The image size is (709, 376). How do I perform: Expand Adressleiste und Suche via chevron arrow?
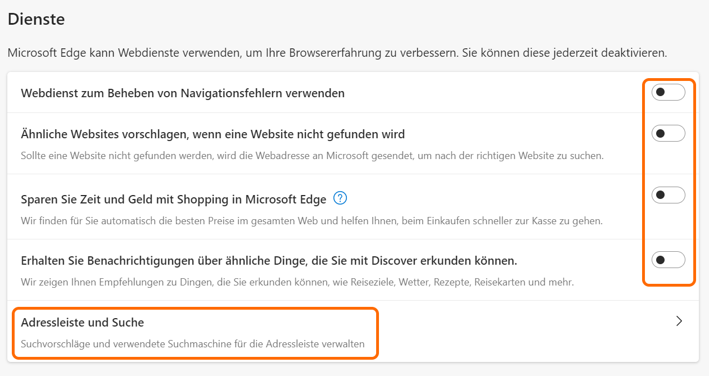click(x=679, y=321)
